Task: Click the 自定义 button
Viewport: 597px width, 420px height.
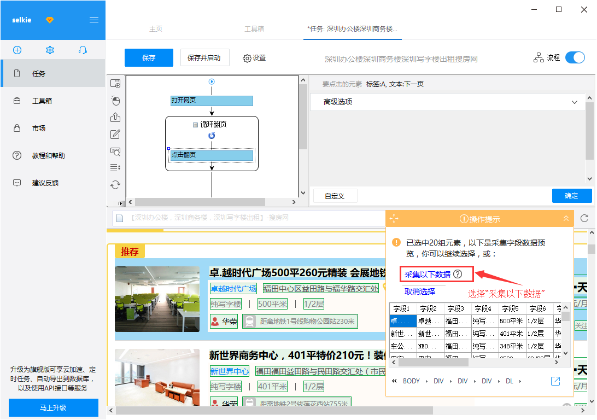Action: pyautogui.click(x=335, y=196)
